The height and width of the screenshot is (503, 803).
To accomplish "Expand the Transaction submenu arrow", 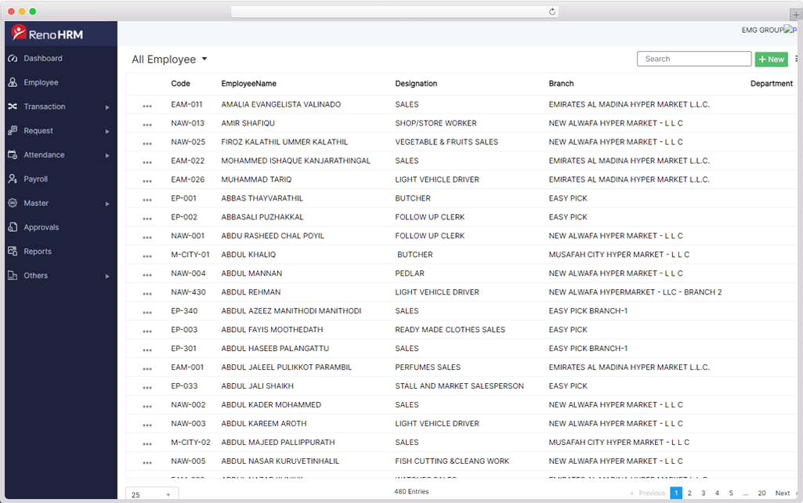I will click(x=107, y=107).
